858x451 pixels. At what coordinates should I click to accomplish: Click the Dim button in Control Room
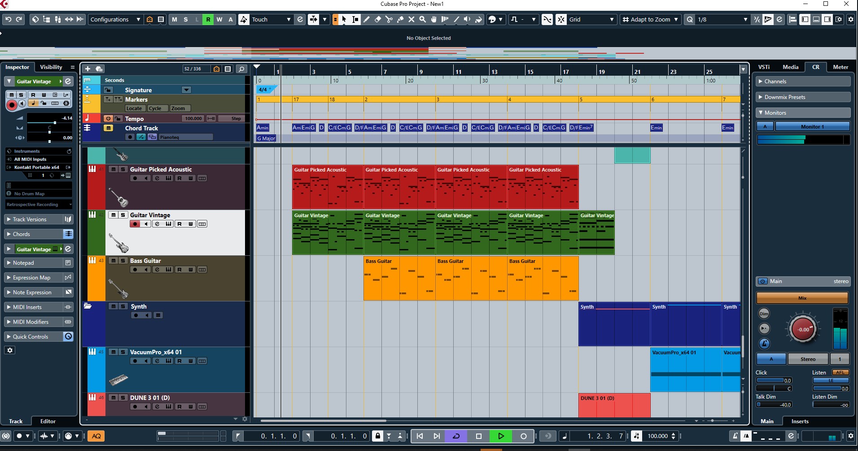[x=764, y=314]
